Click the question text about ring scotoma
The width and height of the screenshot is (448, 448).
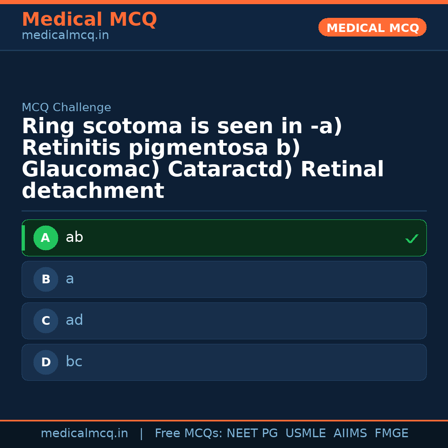tap(203, 158)
